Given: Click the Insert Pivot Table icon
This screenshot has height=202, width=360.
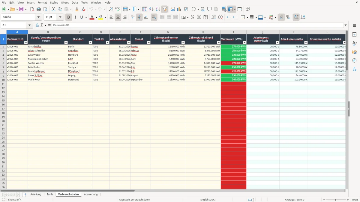Looking at the screenshot, I should click(186, 9).
